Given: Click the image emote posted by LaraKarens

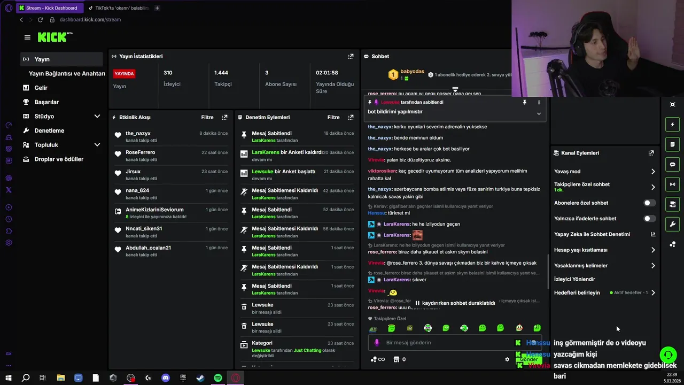Looking at the screenshot, I should click(417, 235).
